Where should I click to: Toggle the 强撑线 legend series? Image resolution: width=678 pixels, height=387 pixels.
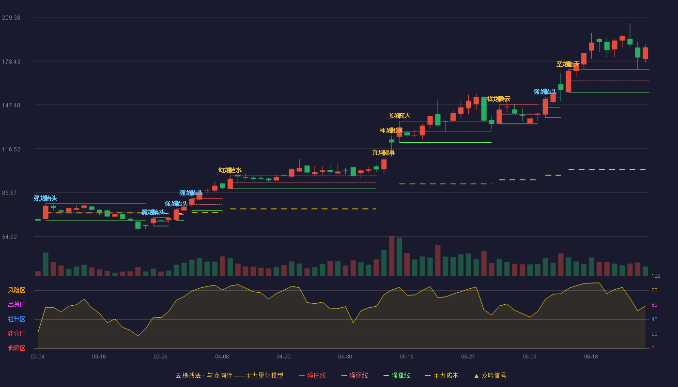pyautogui.click(x=397, y=375)
